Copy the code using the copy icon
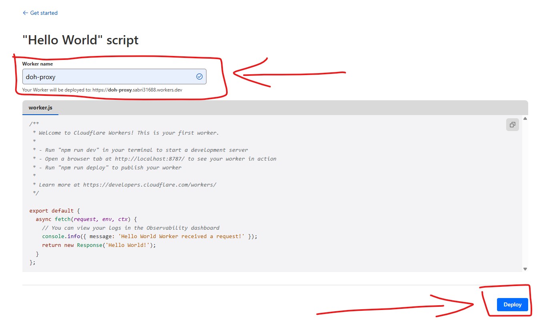547x322 pixels. point(512,125)
